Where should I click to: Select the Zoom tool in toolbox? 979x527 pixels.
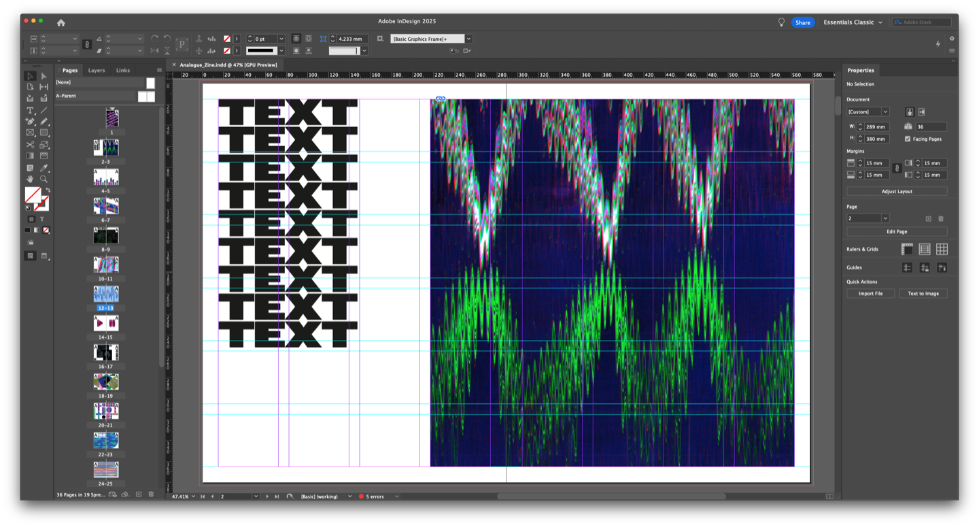[44, 179]
